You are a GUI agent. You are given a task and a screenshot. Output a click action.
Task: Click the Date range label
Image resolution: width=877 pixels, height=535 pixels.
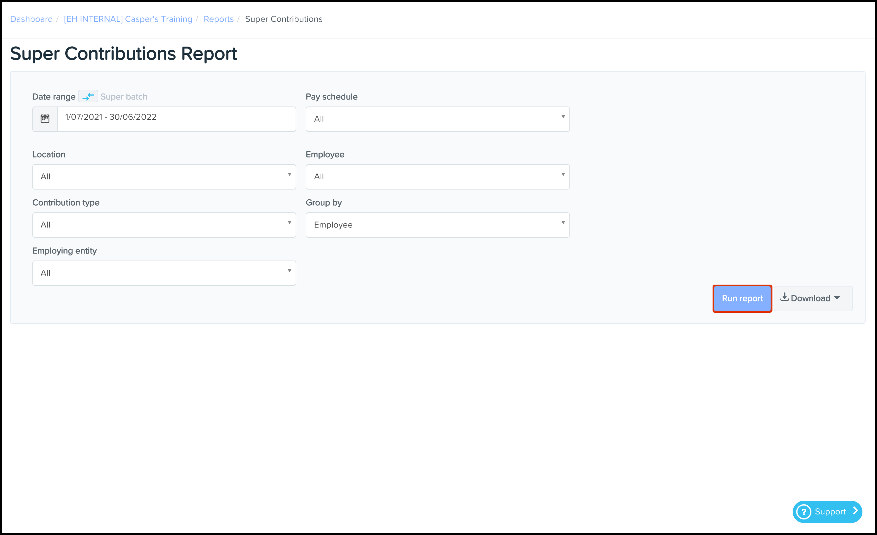pos(54,97)
